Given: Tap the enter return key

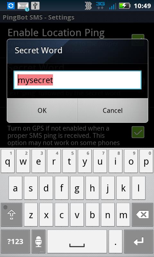Looking at the screenshot, I should (139, 242).
